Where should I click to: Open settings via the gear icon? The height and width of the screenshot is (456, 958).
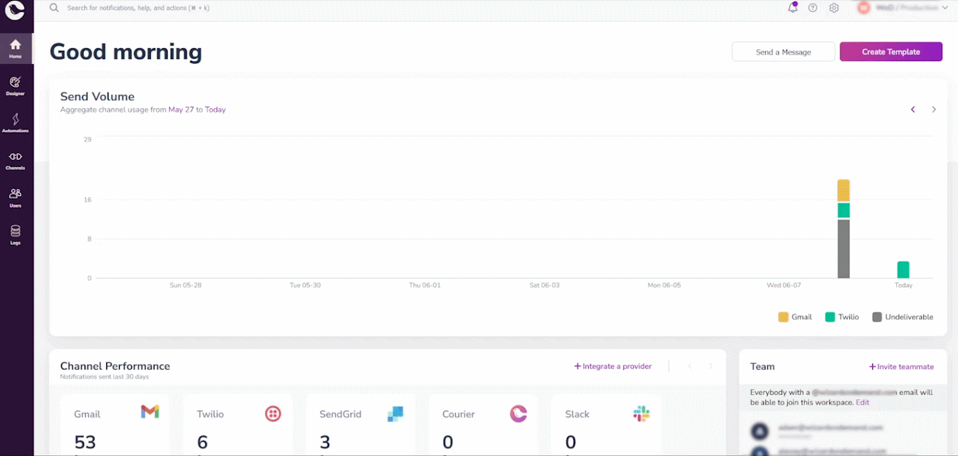click(x=834, y=8)
